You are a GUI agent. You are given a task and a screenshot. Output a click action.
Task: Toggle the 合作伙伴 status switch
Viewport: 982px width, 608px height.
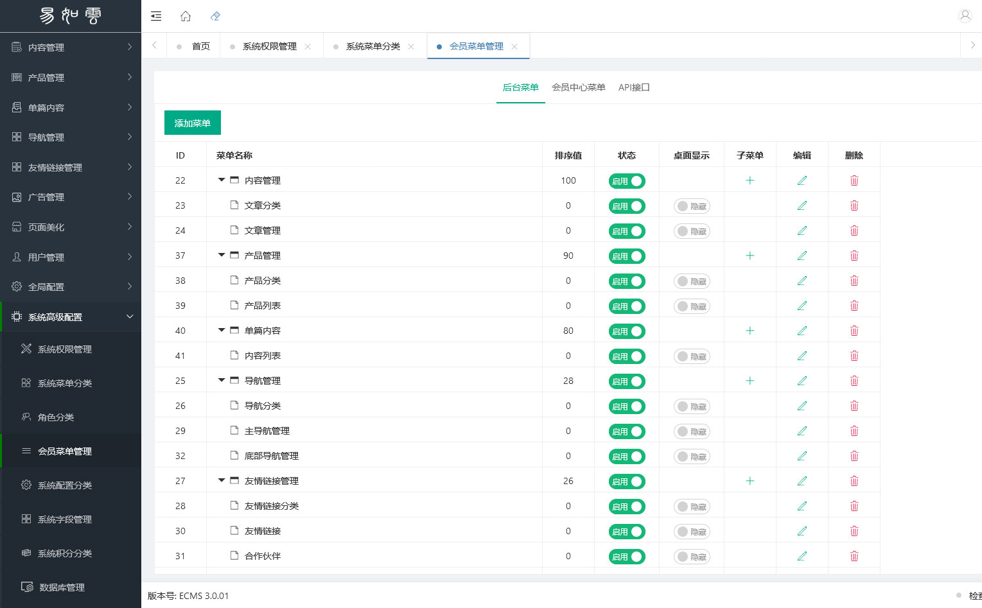pyautogui.click(x=627, y=557)
